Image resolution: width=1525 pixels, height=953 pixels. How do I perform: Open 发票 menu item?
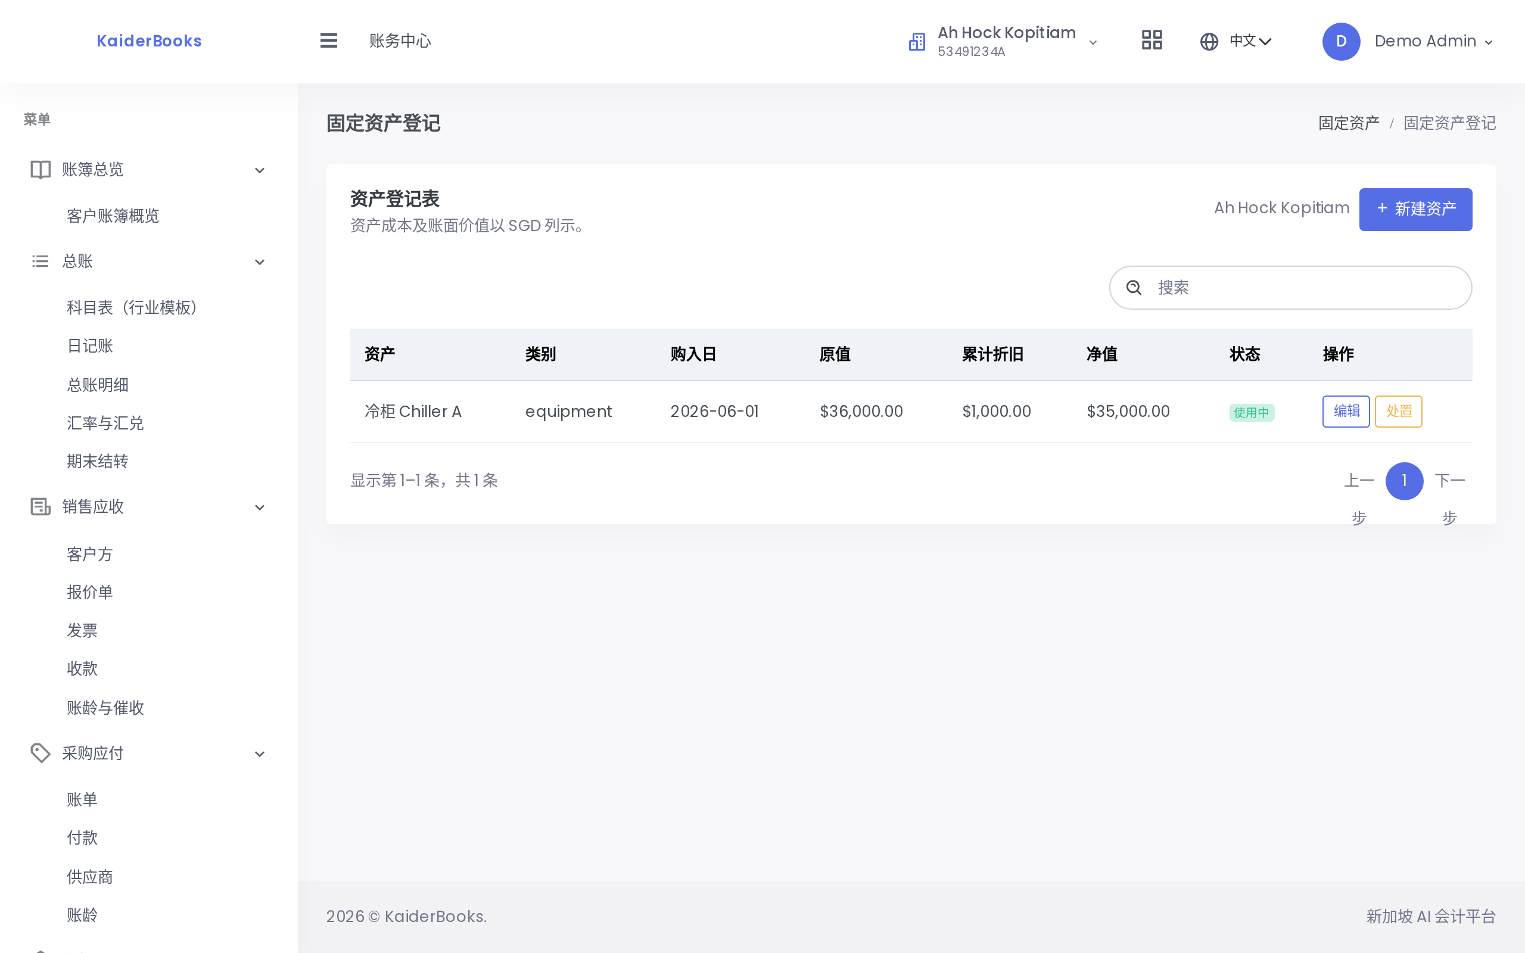pyautogui.click(x=83, y=630)
